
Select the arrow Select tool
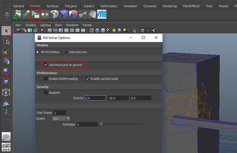click(6, 31)
